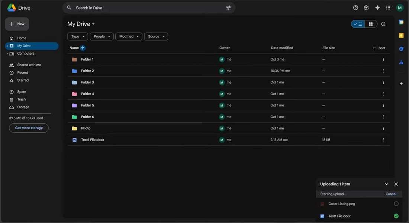Image resolution: width=409 pixels, height=223 pixels.
Task: Open more actions for Folder 2
Action: coord(383,71)
